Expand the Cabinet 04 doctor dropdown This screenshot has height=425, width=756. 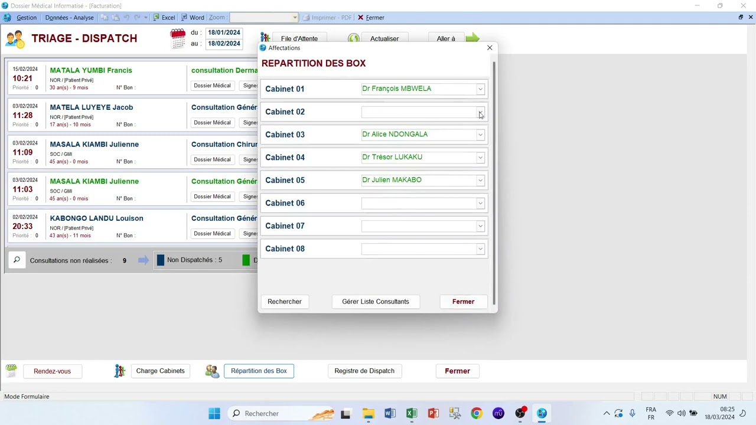click(480, 158)
